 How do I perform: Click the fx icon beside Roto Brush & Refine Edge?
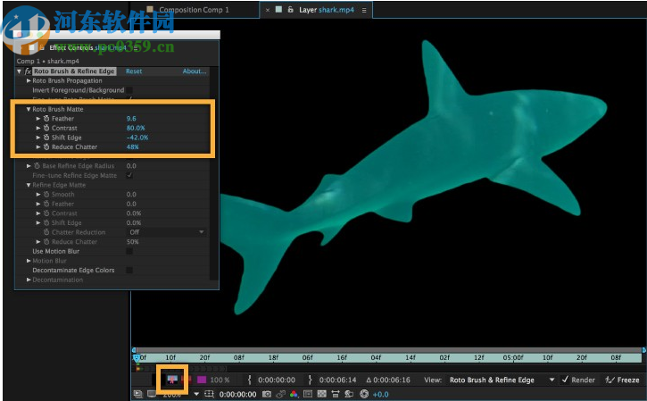[x=28, y=71]
